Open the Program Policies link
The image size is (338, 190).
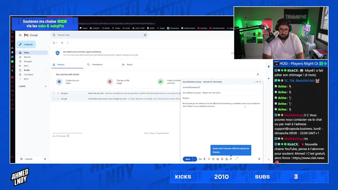click(x=162, y=133)
